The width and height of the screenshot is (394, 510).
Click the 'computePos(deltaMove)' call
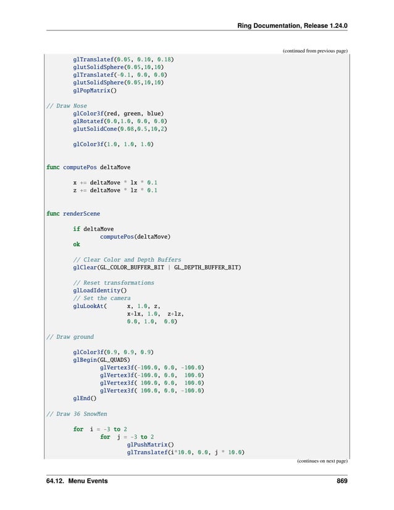135,237
